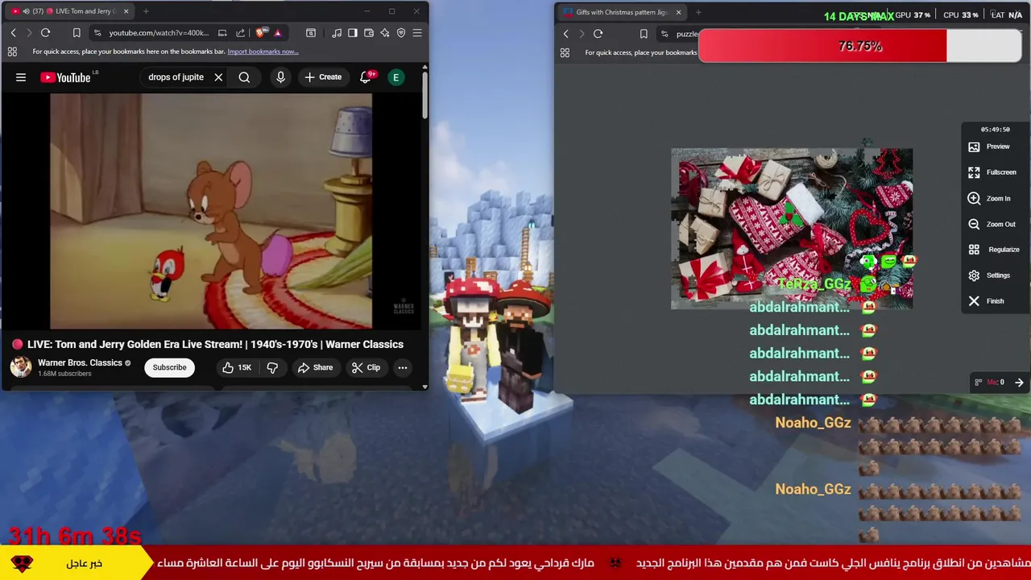This screenshot has width=1031, height=580.
Task: Open the Brave Wallet icon
Action: coord(369,33)
